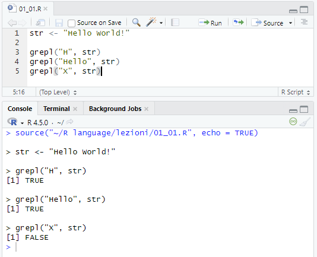Minimize the console pane
Image resolution: width=317 pixels, height=257 pixels.
tap(293, 111)
